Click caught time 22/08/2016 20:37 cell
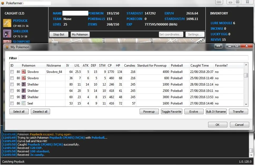This screenshot has width=255, height=165. pyautogui.click(x=202, y=72)
